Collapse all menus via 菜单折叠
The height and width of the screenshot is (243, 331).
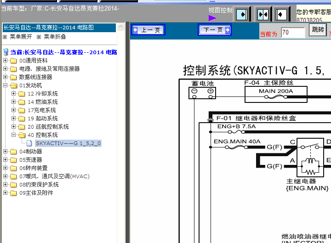pyautogui.click(x=55, y=37)
